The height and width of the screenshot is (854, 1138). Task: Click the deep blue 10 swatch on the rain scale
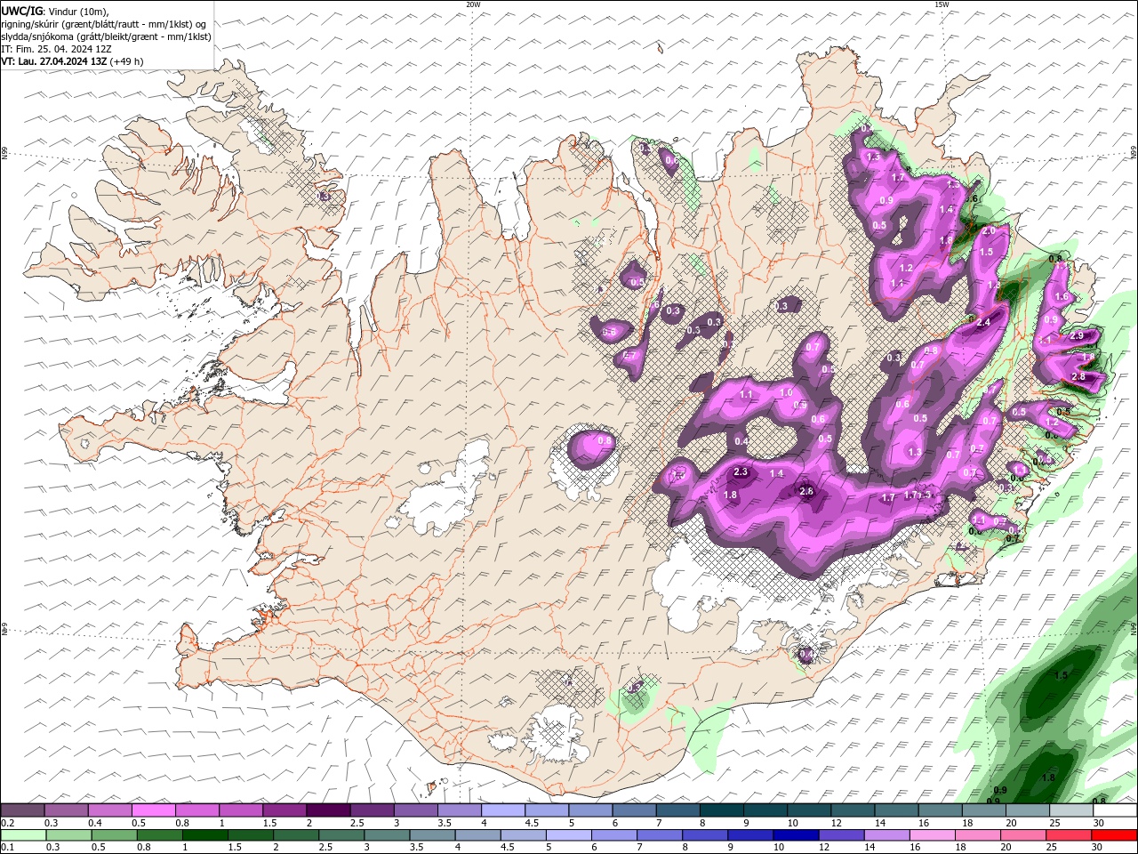click(x=796, y=835)
